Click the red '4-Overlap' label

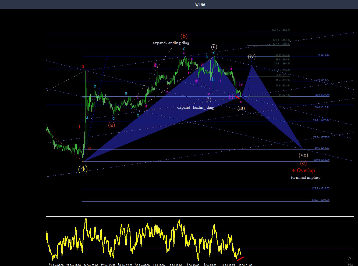303,170
